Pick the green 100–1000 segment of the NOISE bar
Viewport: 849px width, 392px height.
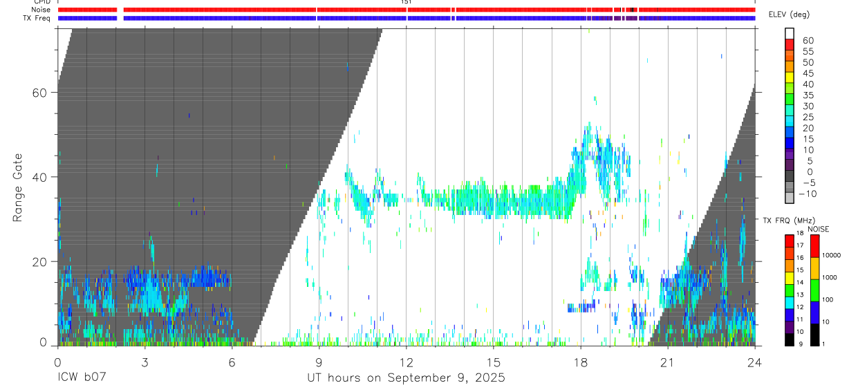pyautogui.click(x=815, y=290)
